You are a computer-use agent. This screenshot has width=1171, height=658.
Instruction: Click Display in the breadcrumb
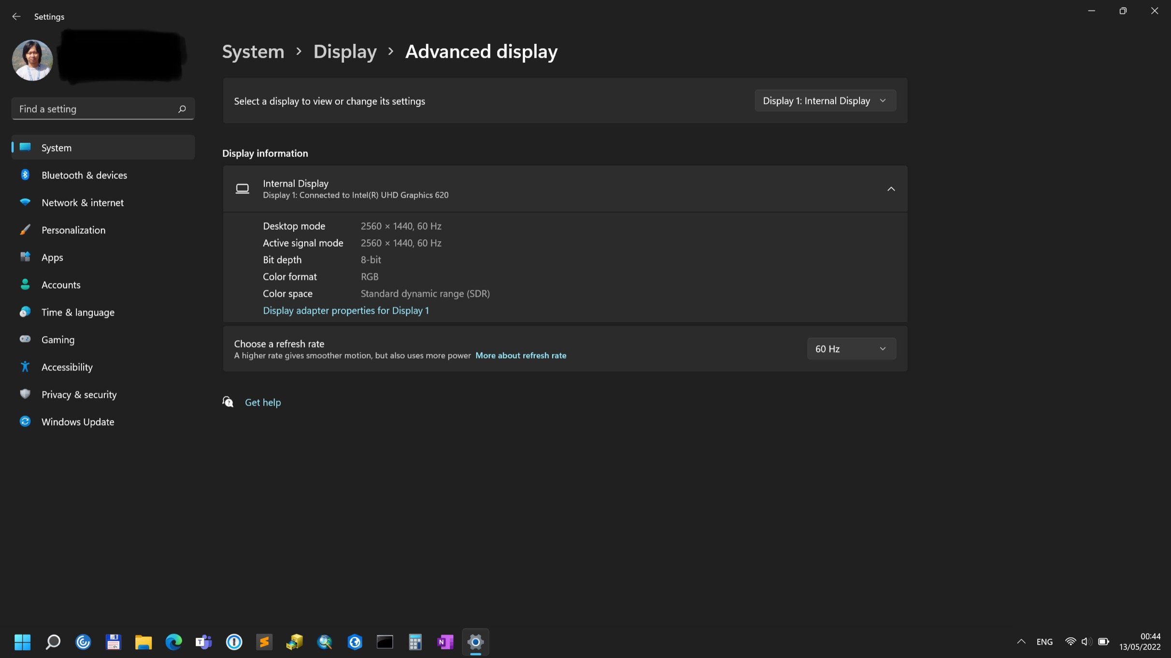pyautogui.click(x=345, y=51)
